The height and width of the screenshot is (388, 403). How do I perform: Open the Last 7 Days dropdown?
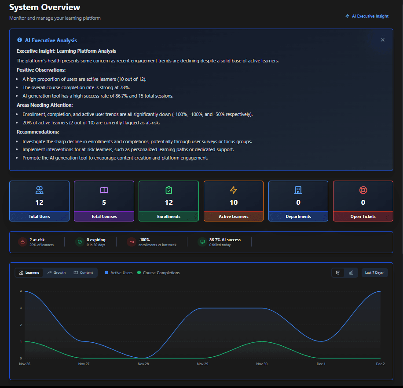[374, 272]
